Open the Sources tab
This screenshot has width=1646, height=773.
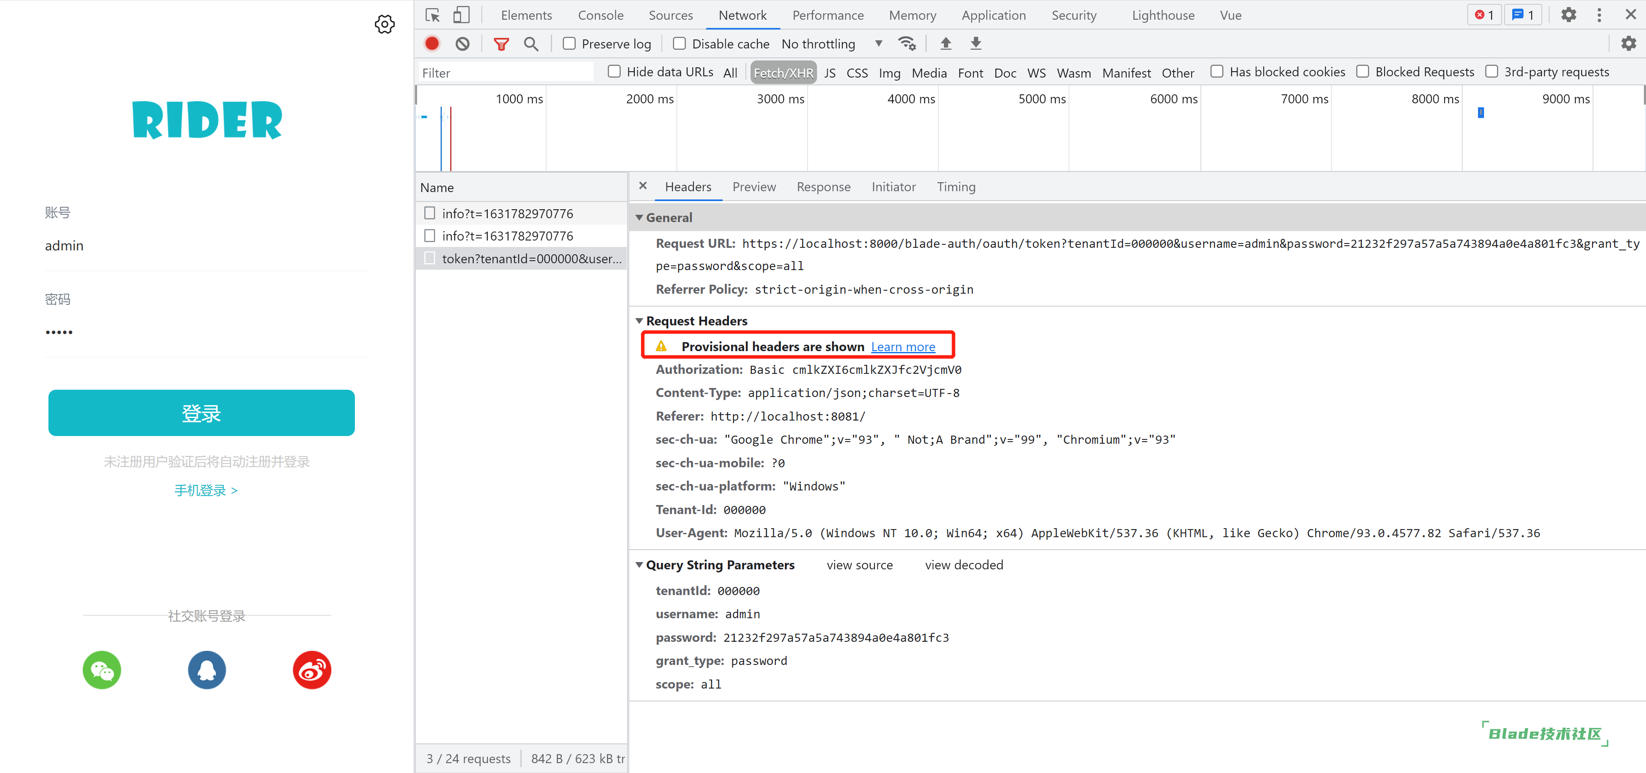670,15
